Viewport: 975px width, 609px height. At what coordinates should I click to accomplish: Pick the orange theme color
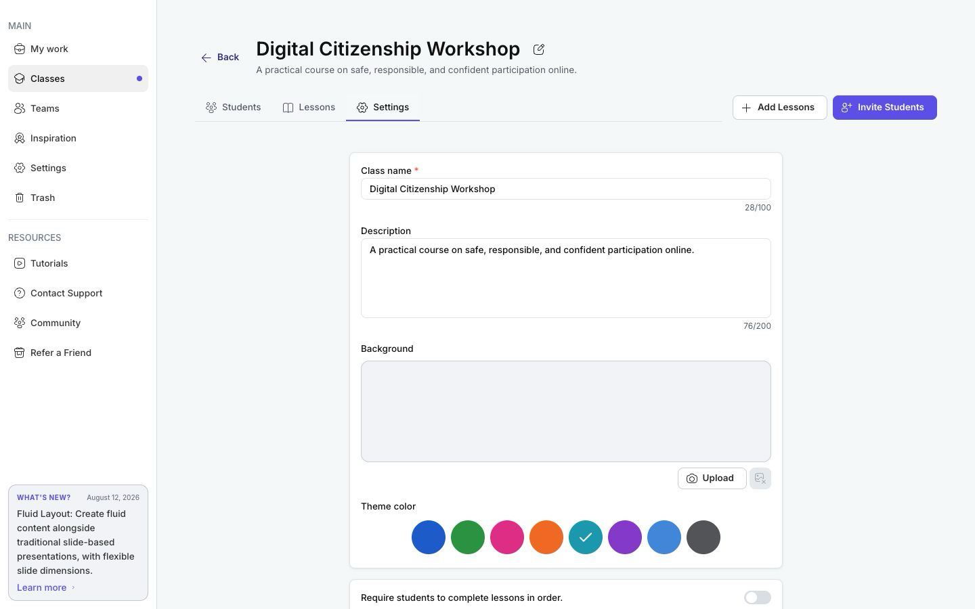(546, 537)
